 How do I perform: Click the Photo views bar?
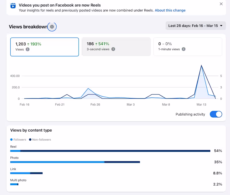click(x=75, y=162)
